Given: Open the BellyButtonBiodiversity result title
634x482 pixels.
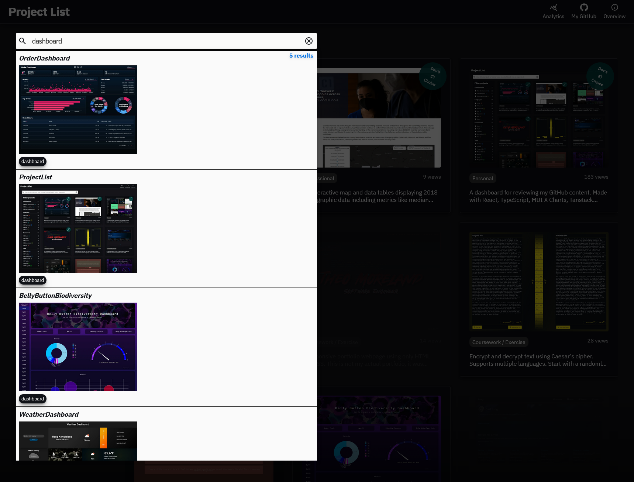Looking at the screenshot, I should (x=55, y=296).
